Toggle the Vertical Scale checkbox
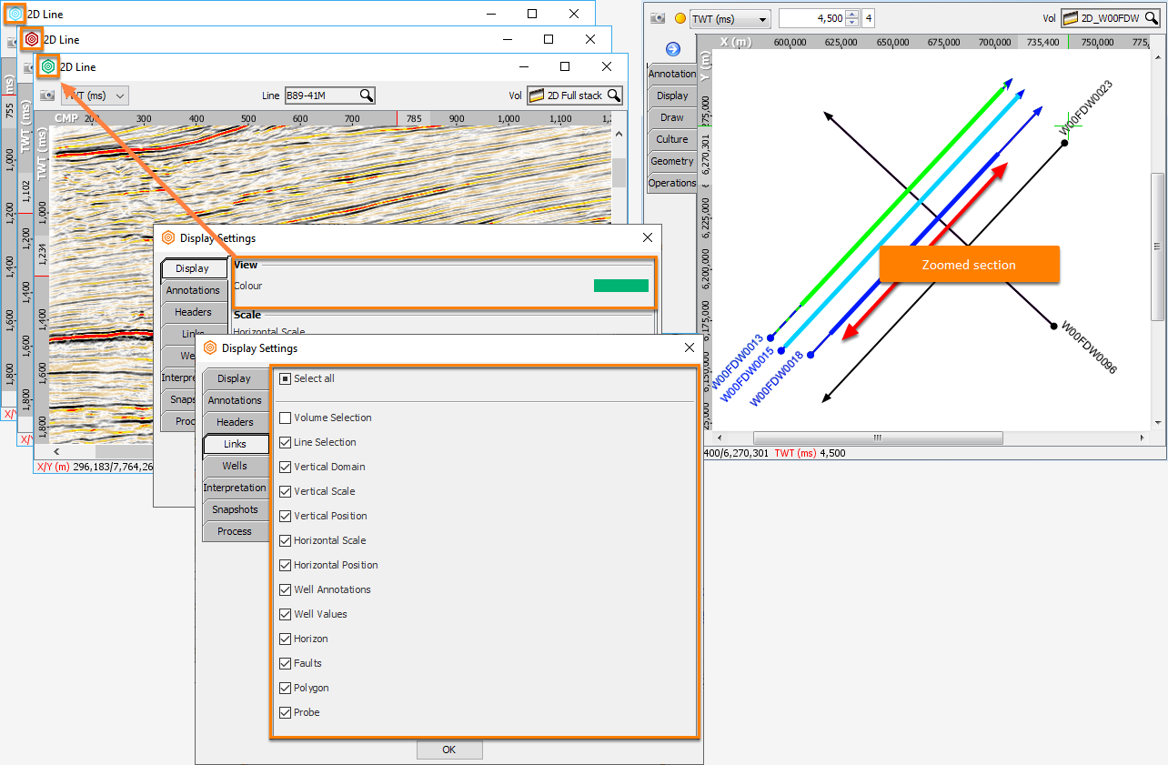Screen dimensions: 1168x765 coord(286,491)
